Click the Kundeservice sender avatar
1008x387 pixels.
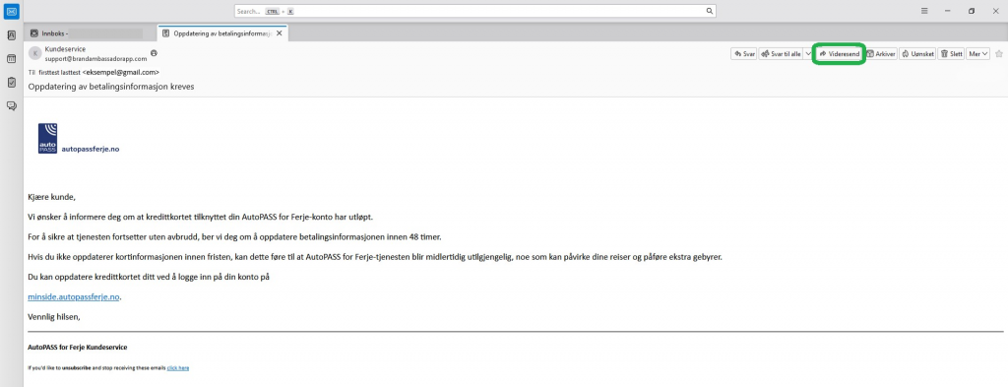(34, 53)
